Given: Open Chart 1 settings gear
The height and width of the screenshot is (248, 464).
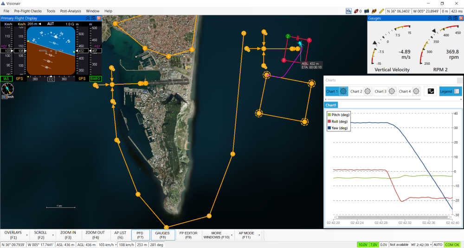Looking at the screenshot, I should tap(343, 92).
